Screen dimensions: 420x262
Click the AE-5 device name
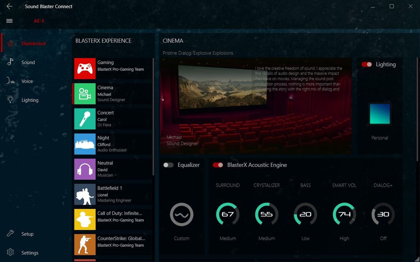(x=39, y=21)
